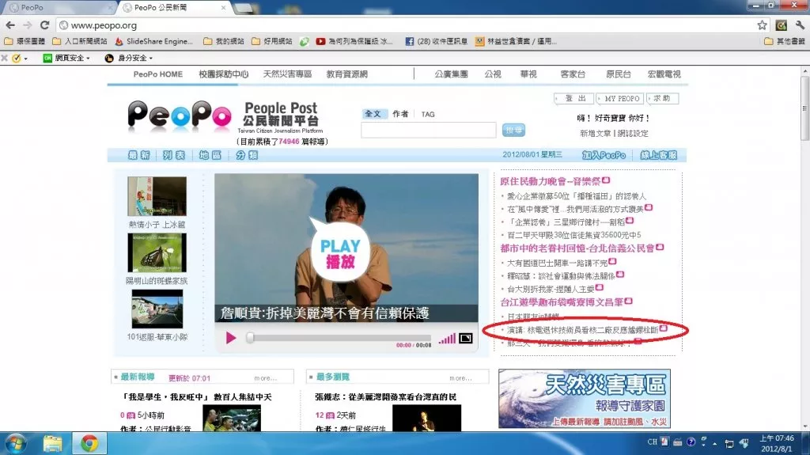Open the 列表 navigation item

click(x=173, y=155)
